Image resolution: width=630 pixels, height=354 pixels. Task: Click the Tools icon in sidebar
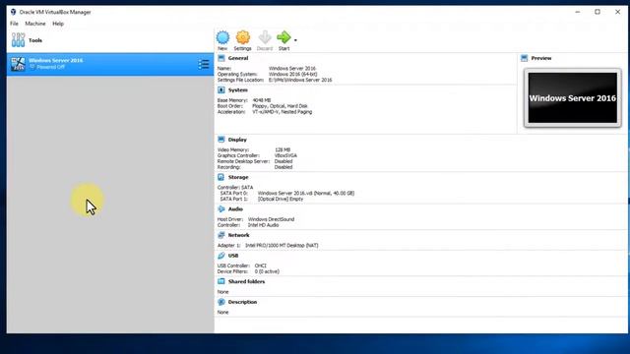click(18, 39)
